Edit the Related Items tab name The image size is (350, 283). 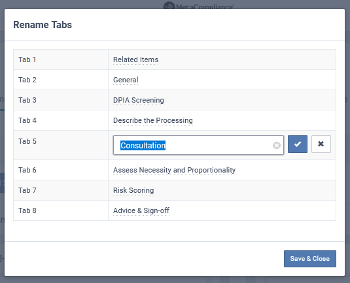point(135,59)
